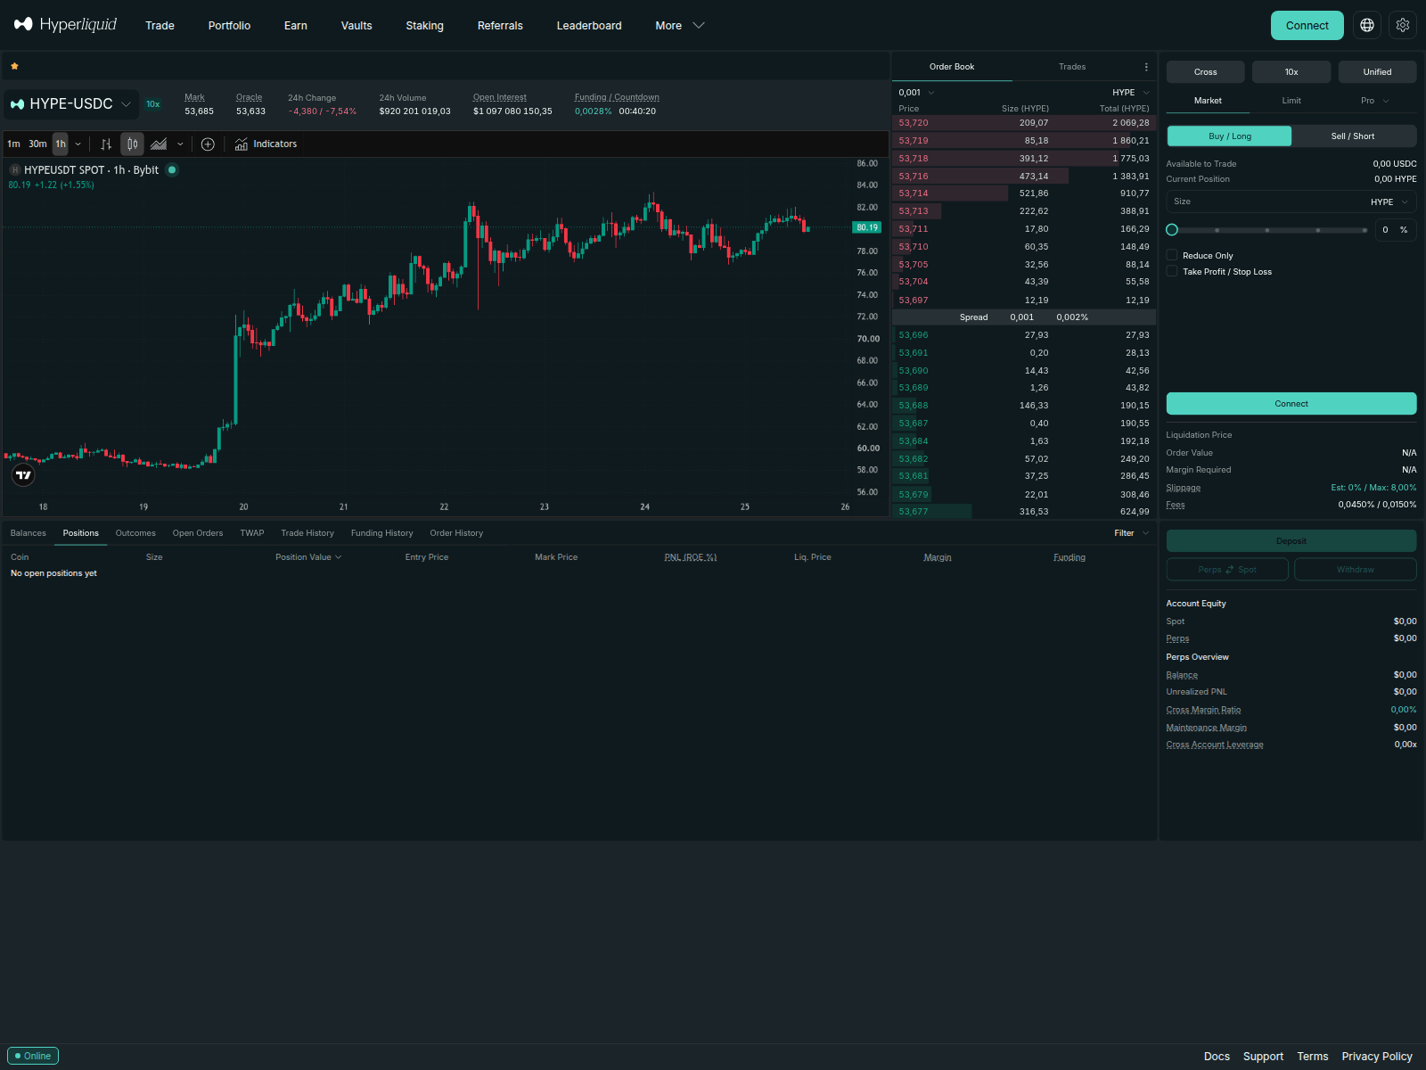The image size is (1426, 1070).
Task: Click Connect in the top navigation bar
Action: coord(1307,25)
